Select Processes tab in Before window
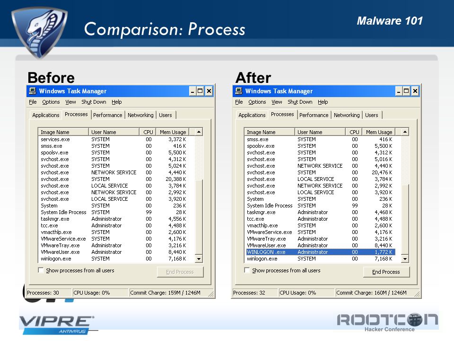Viewport: 454px width, 341px height. [x=76, y=114]
